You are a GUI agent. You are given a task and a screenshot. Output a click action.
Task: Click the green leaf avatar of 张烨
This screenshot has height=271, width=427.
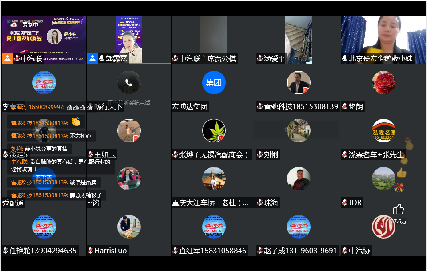tap(214, 130)
